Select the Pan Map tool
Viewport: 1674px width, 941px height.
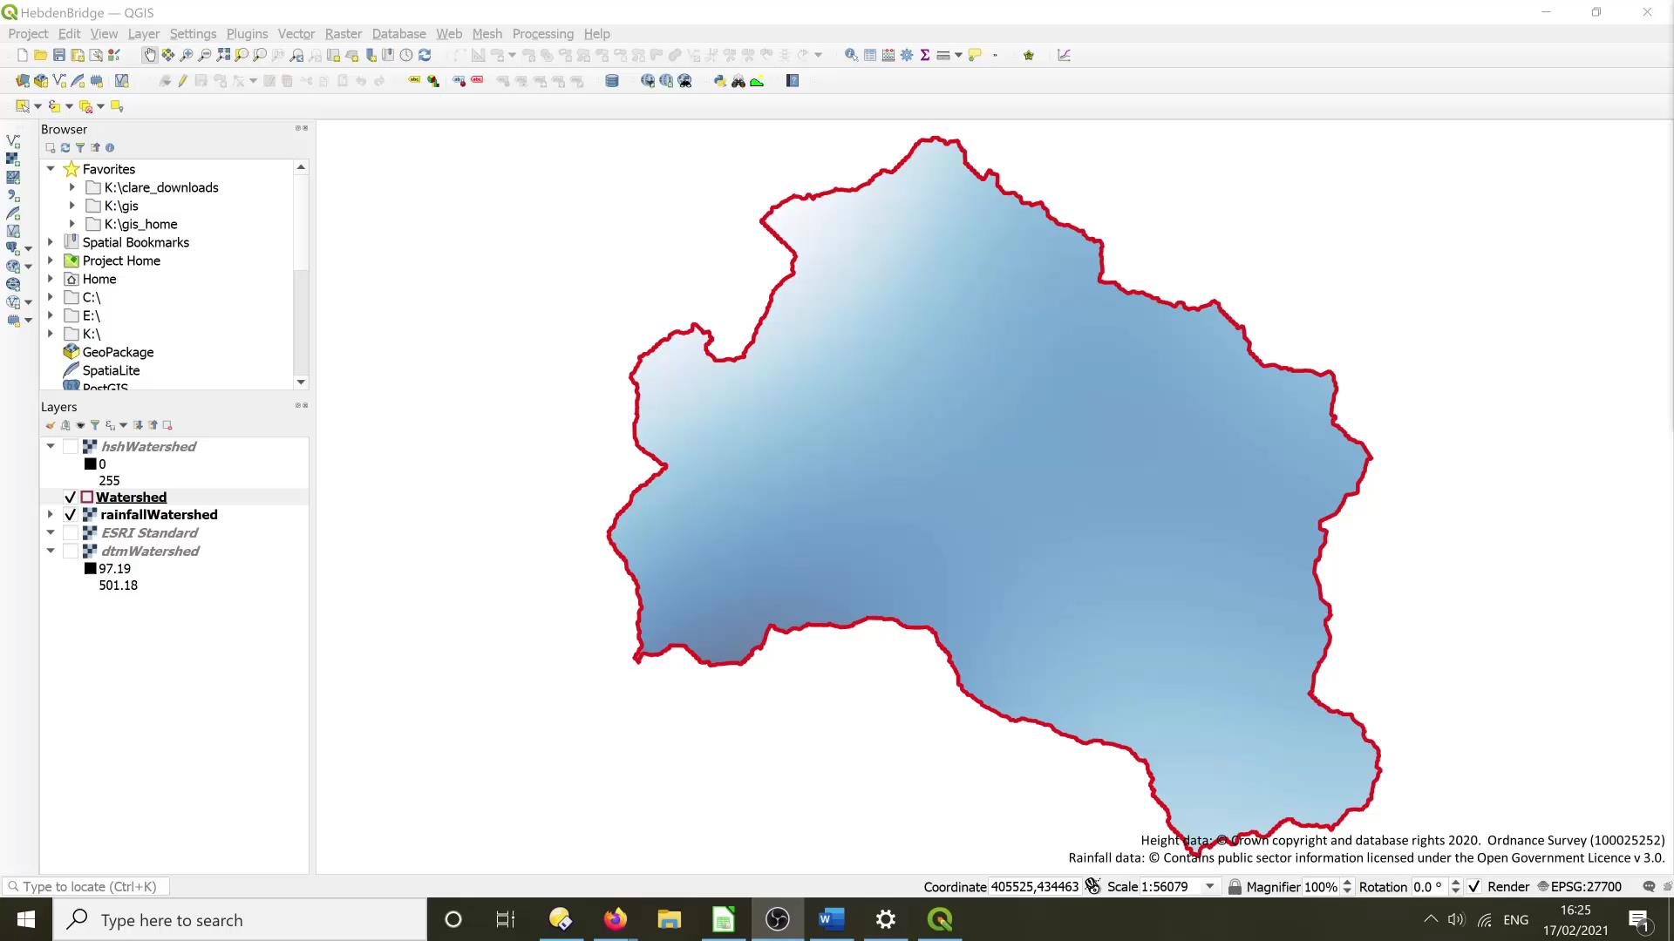click(150, 55)
